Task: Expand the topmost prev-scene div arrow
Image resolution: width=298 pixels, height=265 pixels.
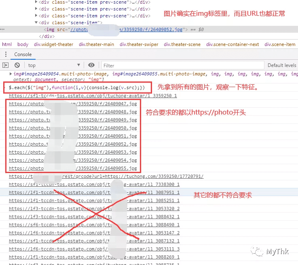Action: (36, 2)
